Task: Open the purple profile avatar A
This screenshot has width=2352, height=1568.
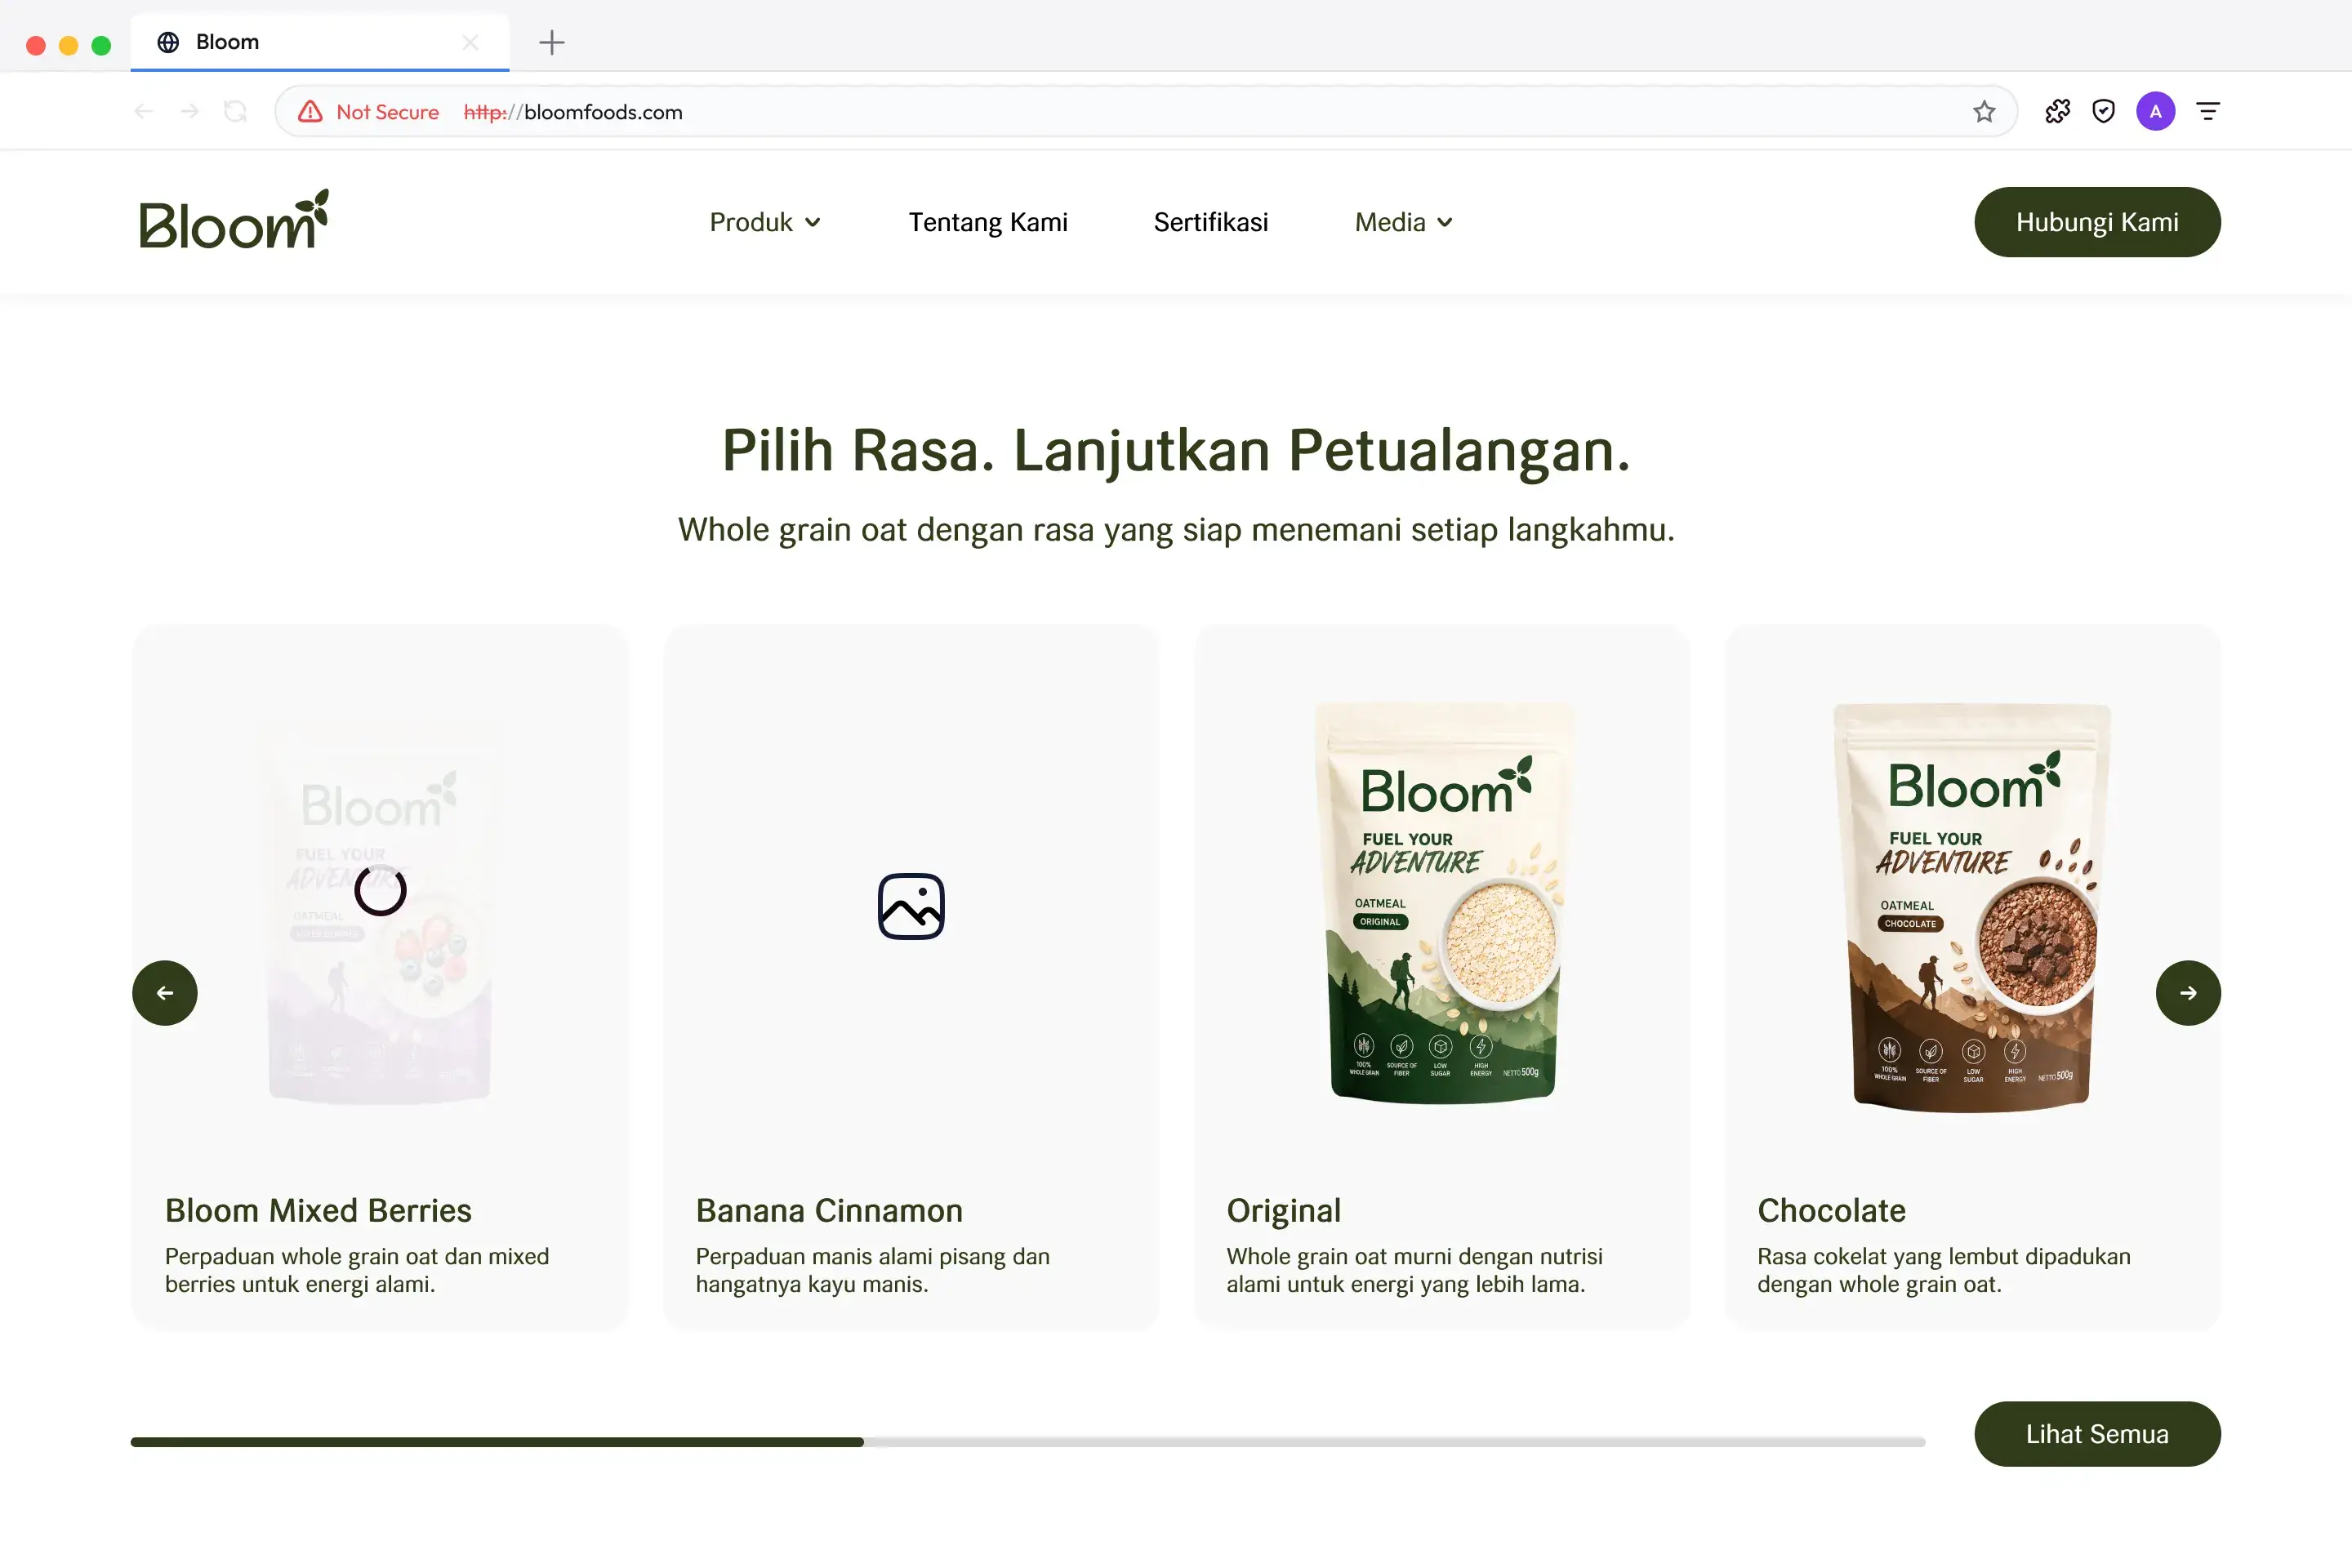Action: [2156, 112]
